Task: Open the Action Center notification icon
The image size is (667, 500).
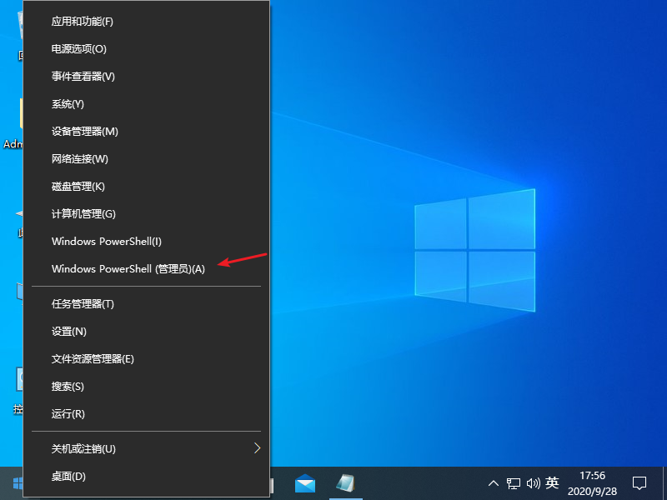Action: click(x=639, y=482)
